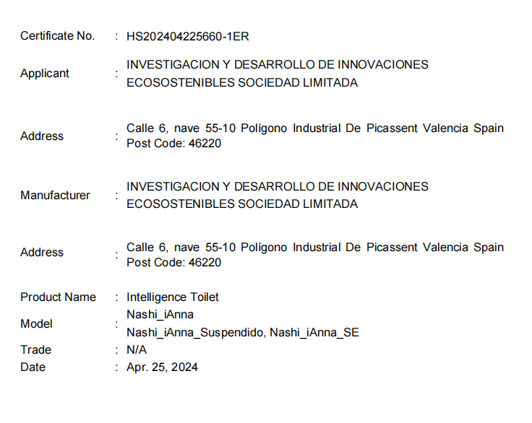Click the "Applicant" field label

coord(45,73)
